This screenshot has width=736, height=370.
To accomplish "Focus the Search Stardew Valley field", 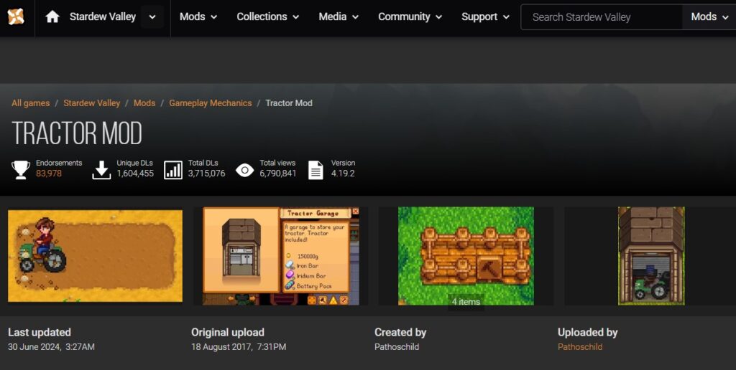I will pyautogui.click(x=602, y=17).
